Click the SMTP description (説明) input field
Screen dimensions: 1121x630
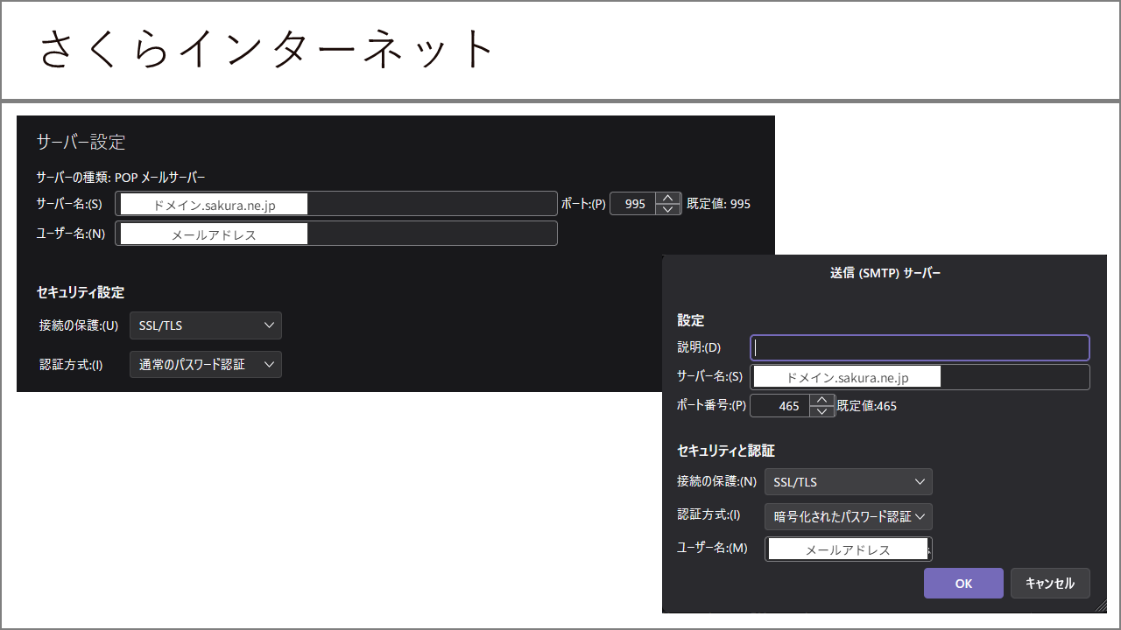920,347
